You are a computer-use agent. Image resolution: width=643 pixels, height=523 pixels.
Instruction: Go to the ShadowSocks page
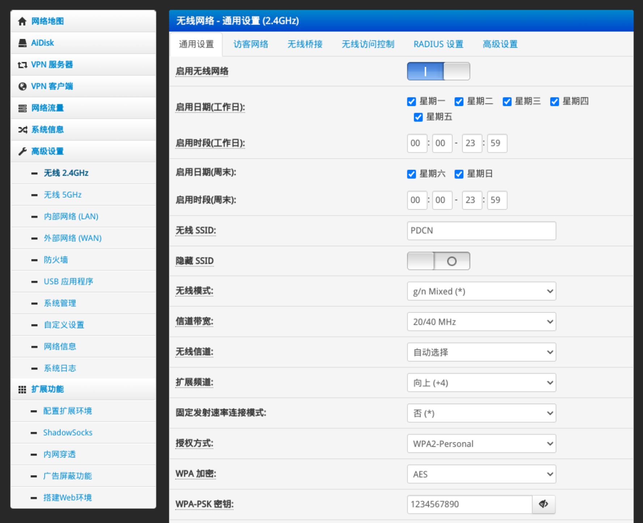tap(68, 433)
